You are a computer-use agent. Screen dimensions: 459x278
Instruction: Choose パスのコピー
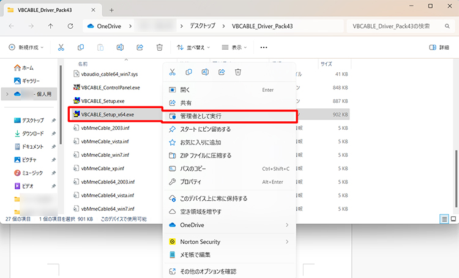point(229,169)
